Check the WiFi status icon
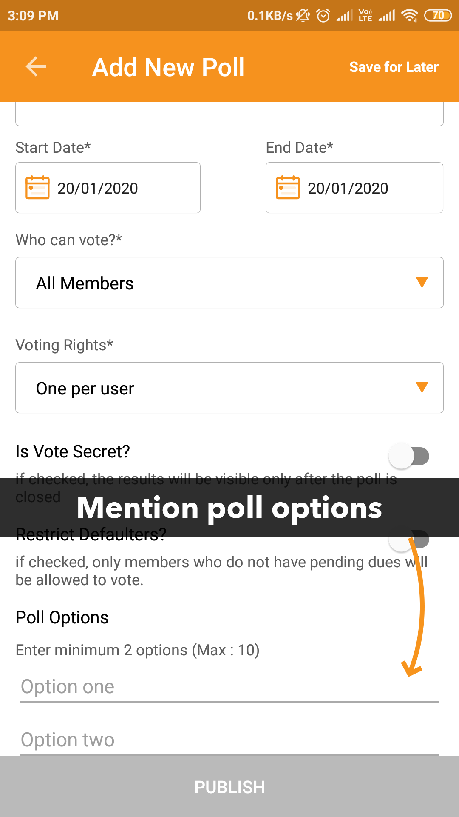Viewport: 459px width, 817px height. 409,15
